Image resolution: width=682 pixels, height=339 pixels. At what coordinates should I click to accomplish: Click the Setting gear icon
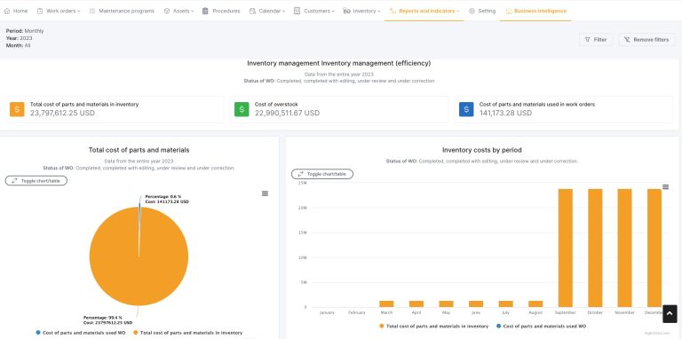(x=472, y=11)
